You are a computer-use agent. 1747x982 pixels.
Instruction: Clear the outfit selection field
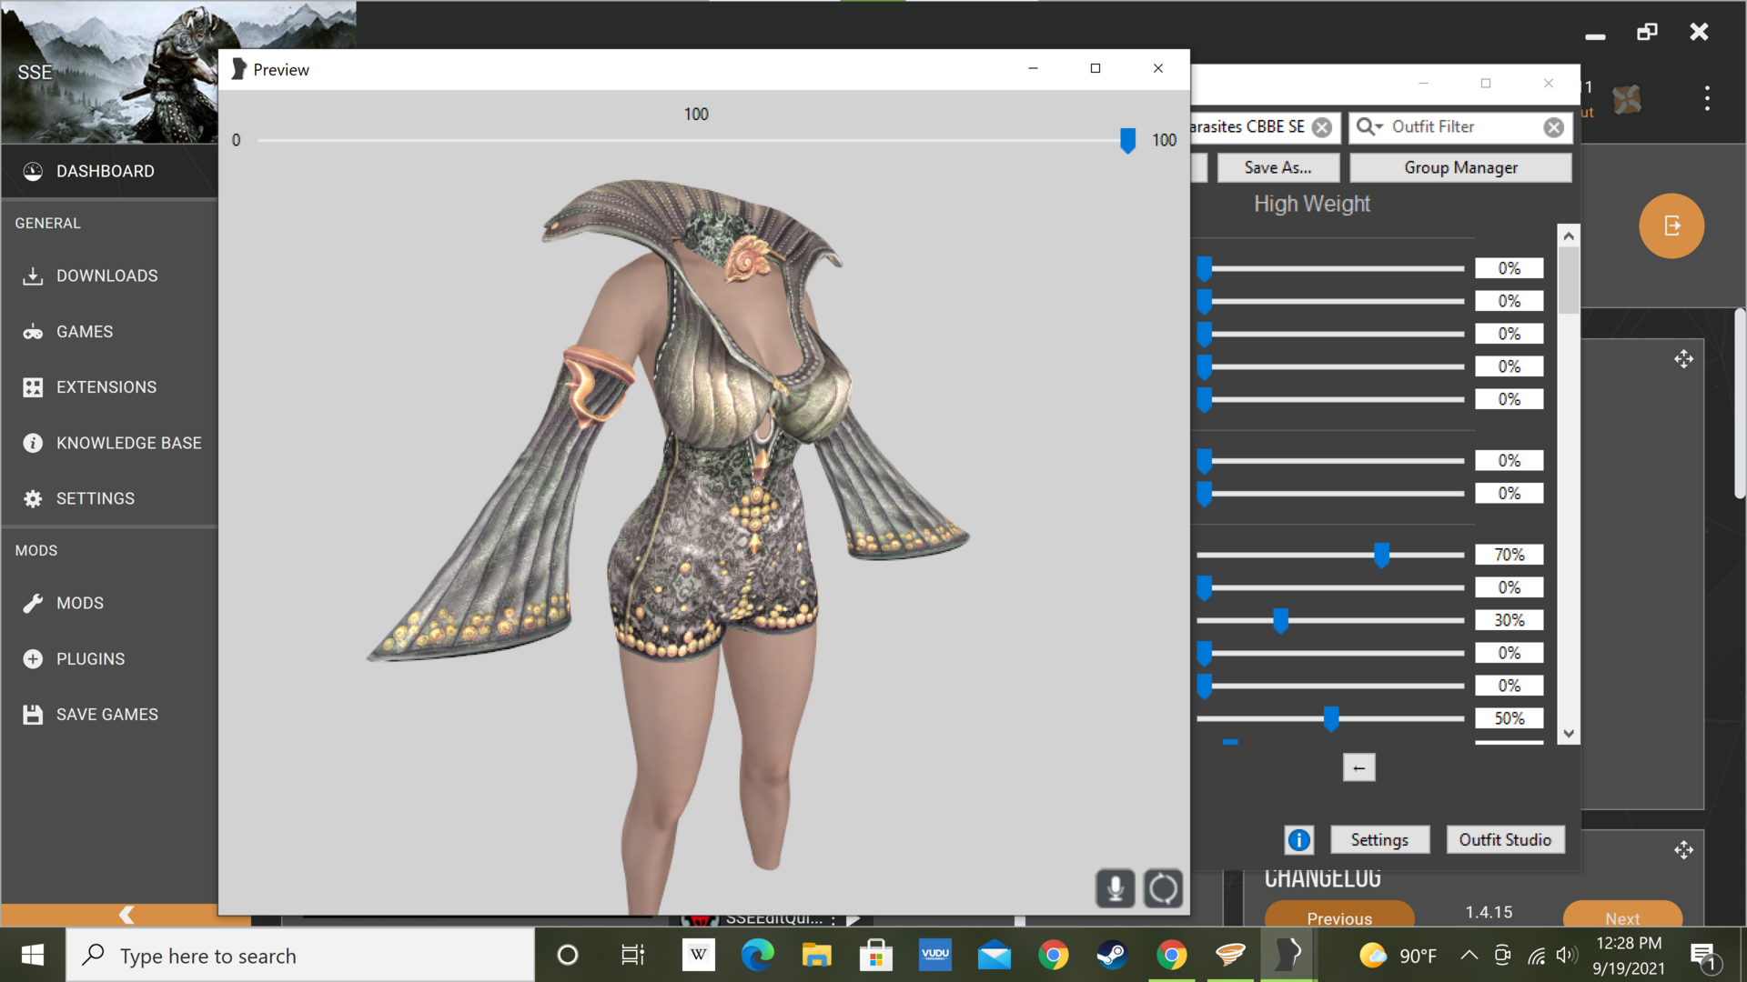point(1322,127)
